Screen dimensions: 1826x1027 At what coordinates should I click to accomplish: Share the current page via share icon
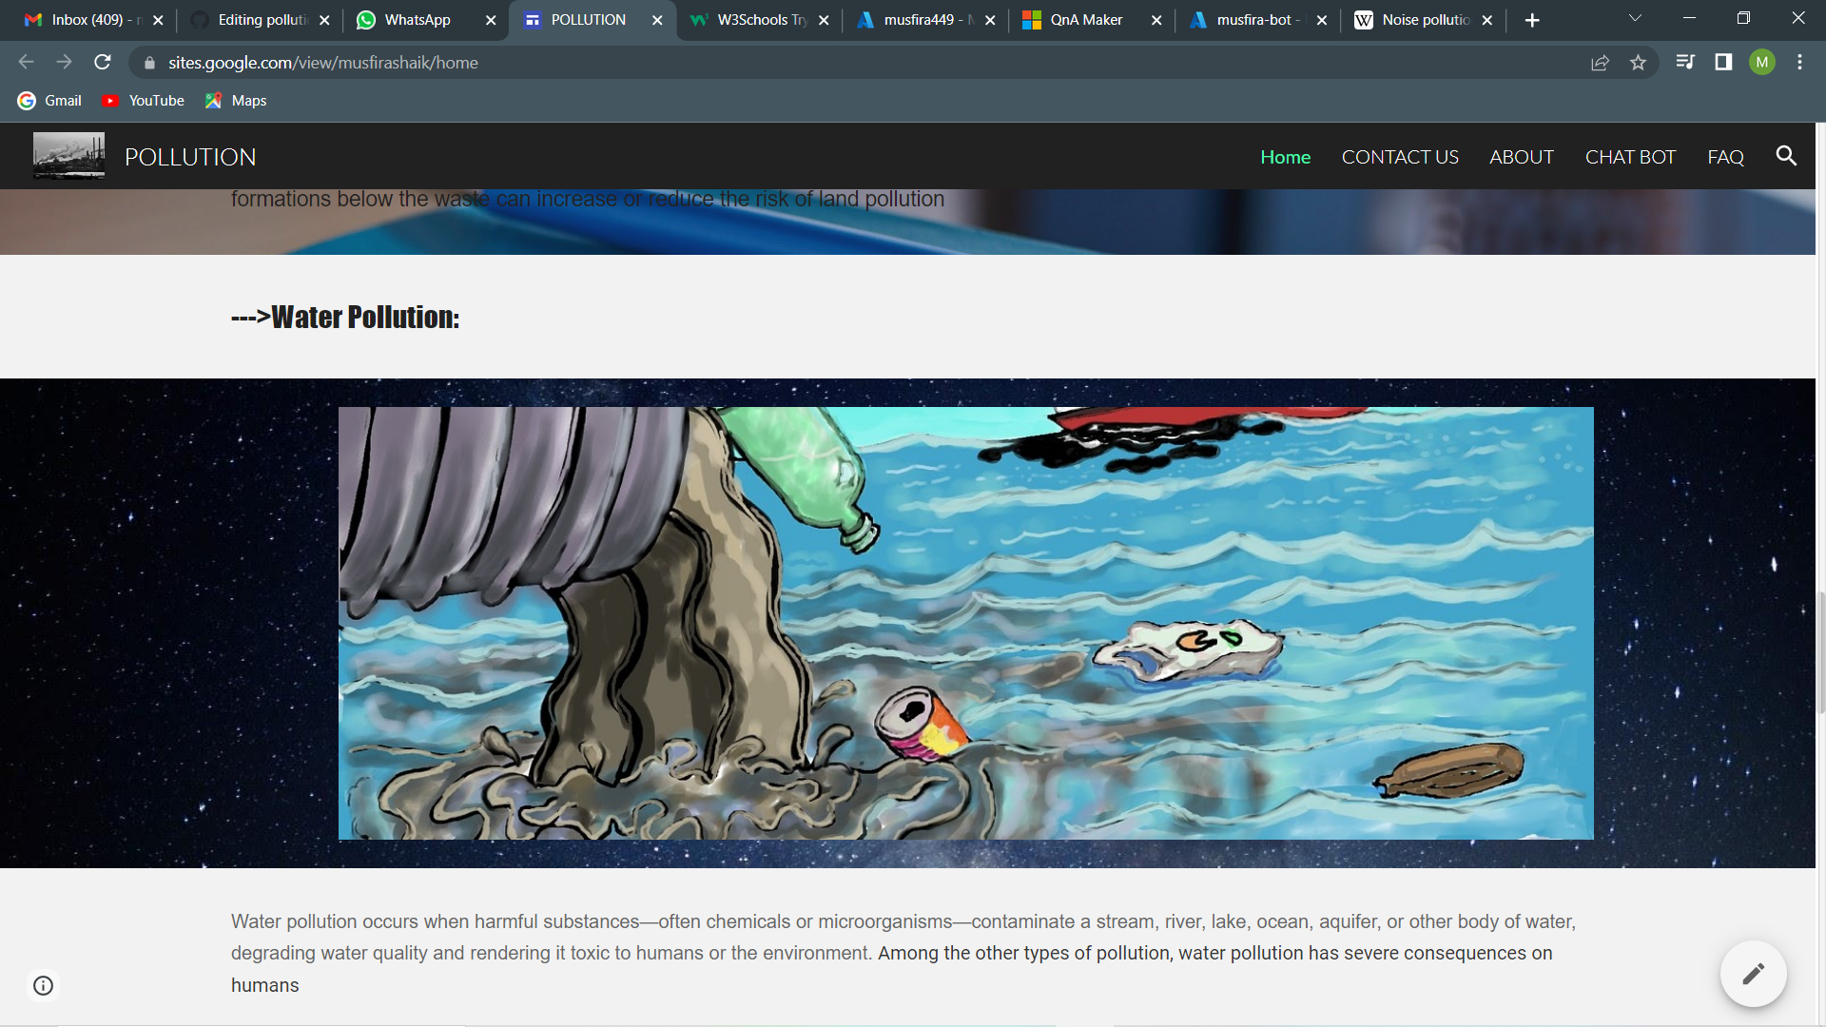[x=1601, y=62]
